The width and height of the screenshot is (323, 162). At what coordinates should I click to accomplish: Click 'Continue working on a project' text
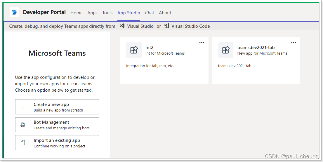(x=60, y=146)
